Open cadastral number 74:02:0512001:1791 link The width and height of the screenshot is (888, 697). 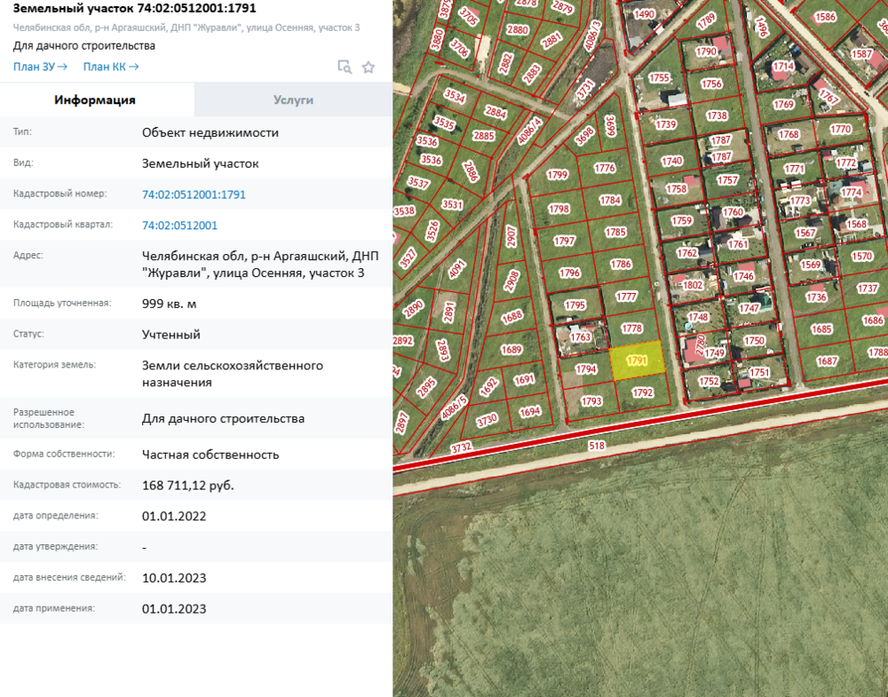(x=194, y=194)
